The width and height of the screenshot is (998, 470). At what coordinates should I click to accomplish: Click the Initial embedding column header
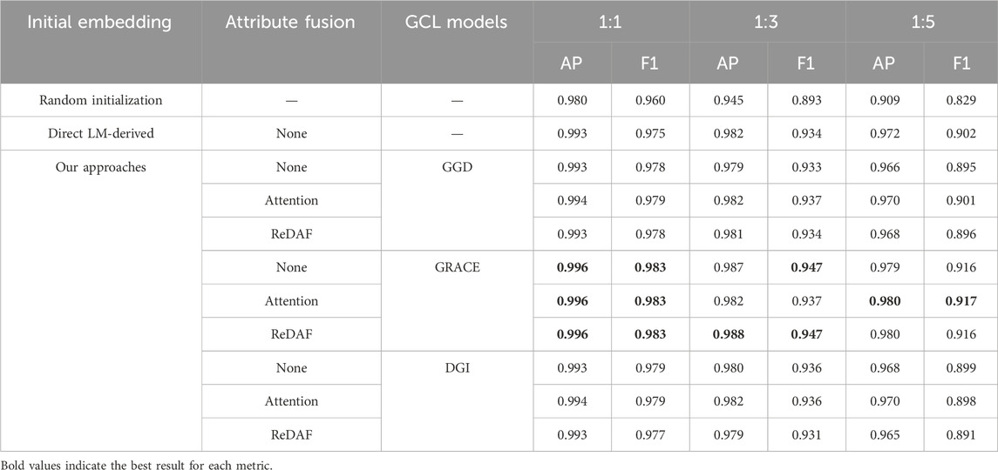tap(100, 22)
